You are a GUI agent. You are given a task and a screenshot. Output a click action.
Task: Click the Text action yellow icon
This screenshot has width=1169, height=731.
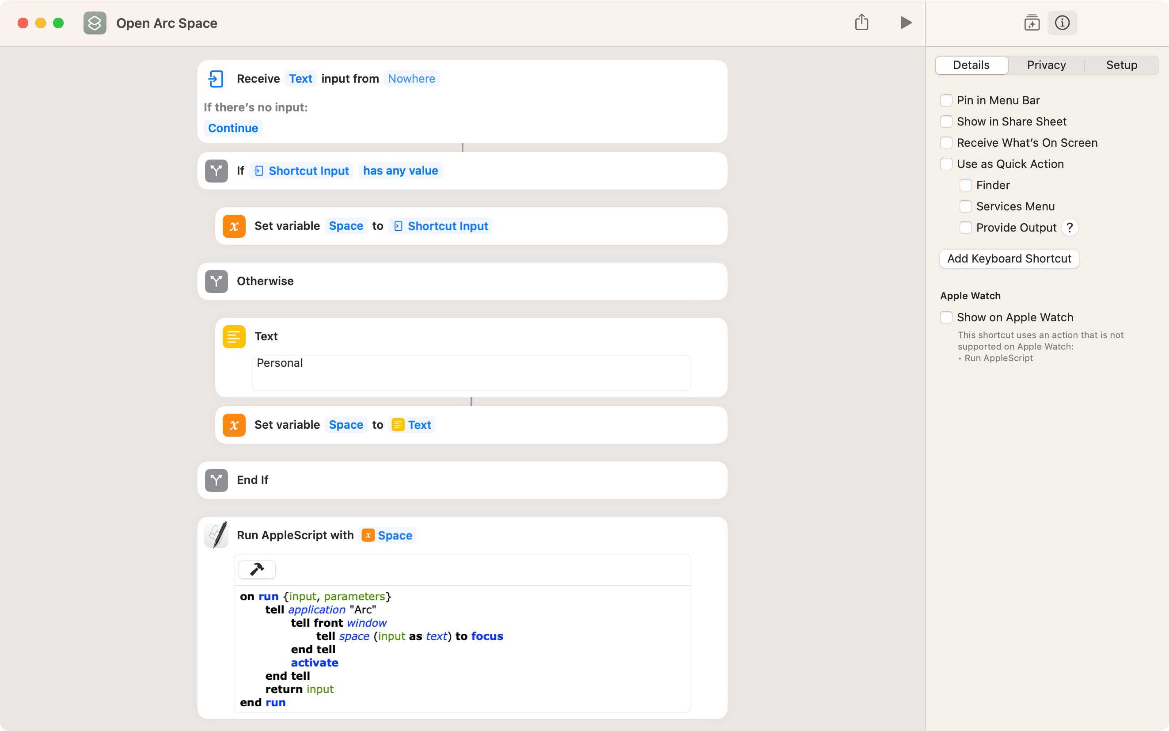[x=234, y=336]
